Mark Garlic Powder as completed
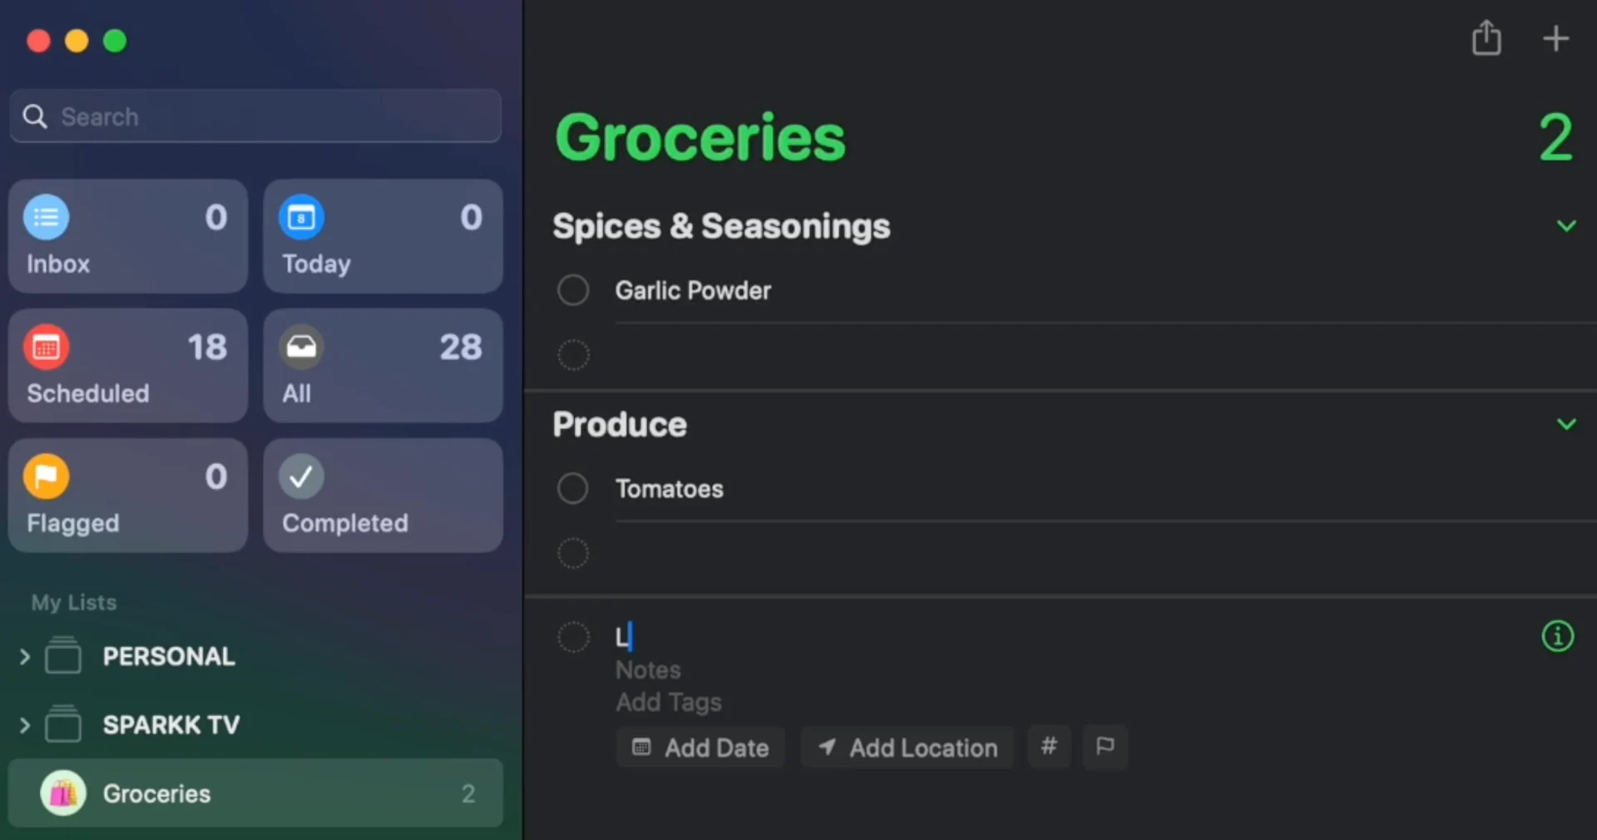 click(572, 290)
